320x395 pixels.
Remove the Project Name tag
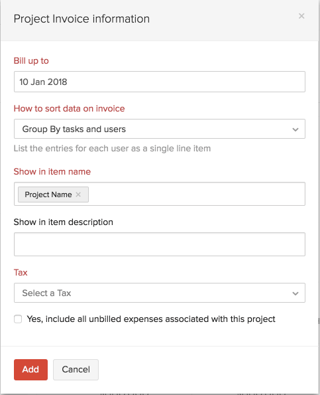[78, 195]
